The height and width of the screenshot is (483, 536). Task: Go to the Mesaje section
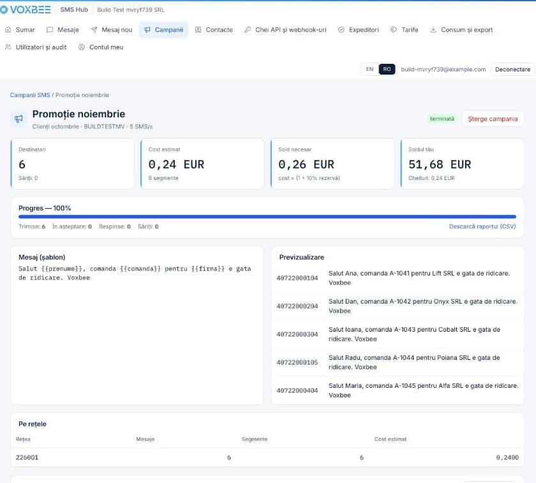point(63,30)
